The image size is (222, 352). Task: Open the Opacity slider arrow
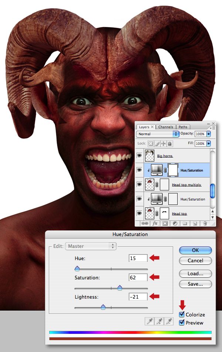(209, 134)
